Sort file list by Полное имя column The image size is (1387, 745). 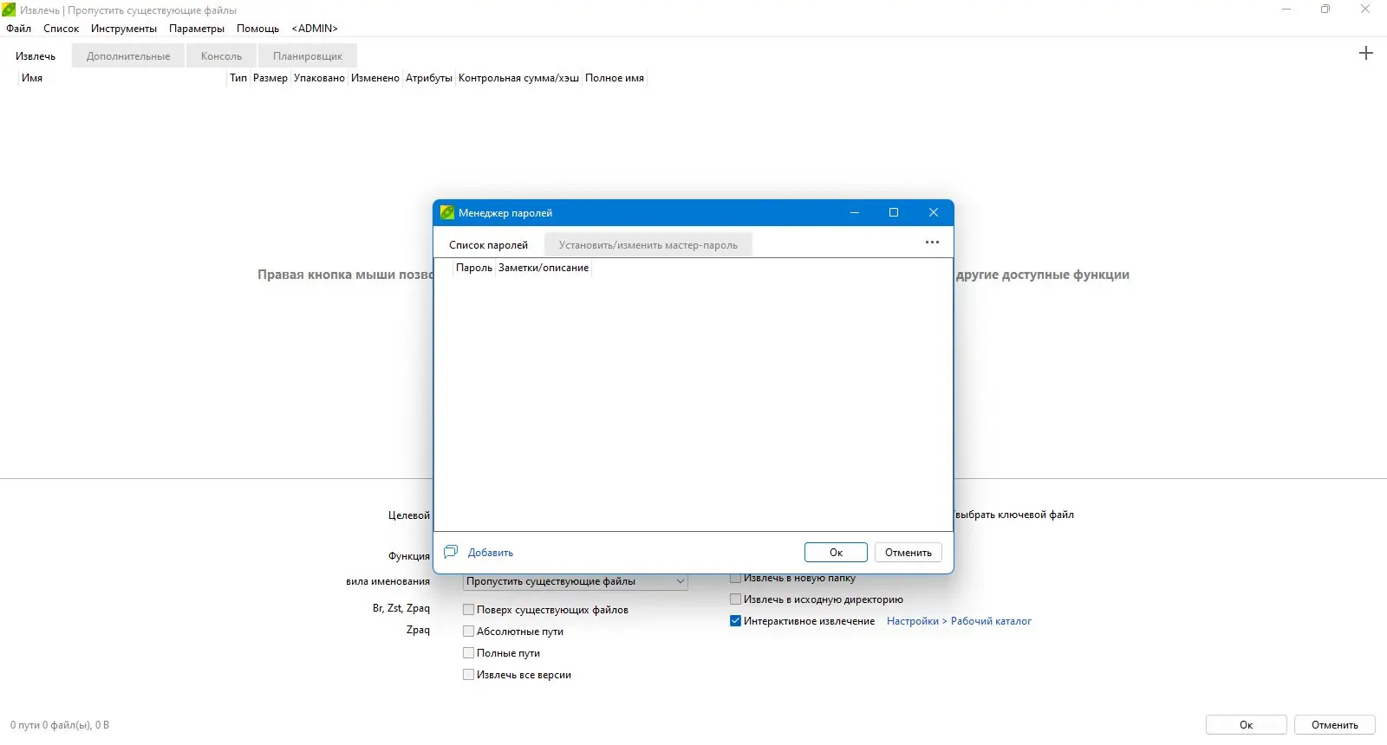615,78
